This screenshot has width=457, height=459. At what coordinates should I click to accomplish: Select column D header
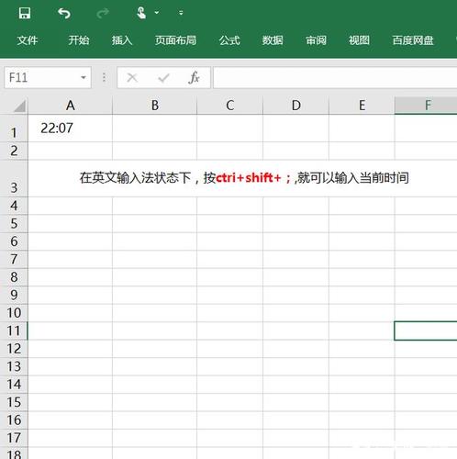[x=296, y=106]
